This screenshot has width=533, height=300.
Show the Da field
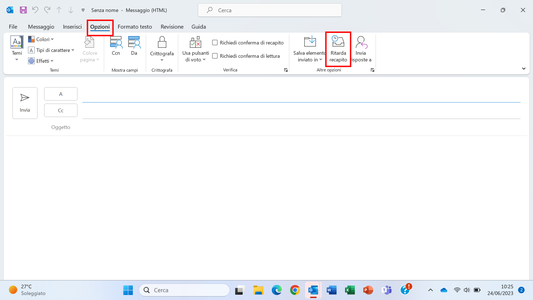click(x=134, y=47)
